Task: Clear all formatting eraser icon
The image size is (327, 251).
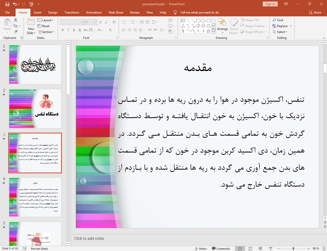Action: pos(114,22)
